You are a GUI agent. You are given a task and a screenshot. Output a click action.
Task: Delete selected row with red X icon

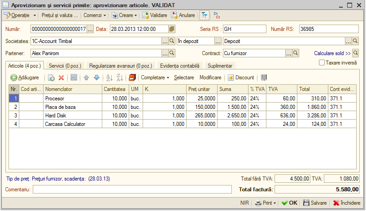(x=61, y=78)
